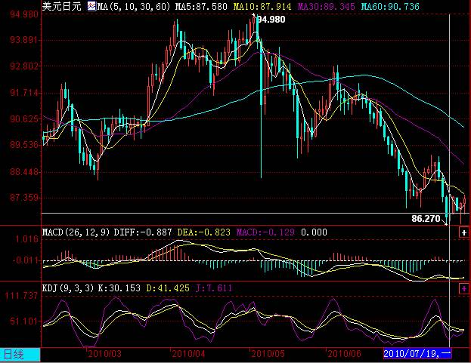Viewport: 471px width, 363px height.
Task: Click the MA indicator chart icon
Action: pos(92,6)
